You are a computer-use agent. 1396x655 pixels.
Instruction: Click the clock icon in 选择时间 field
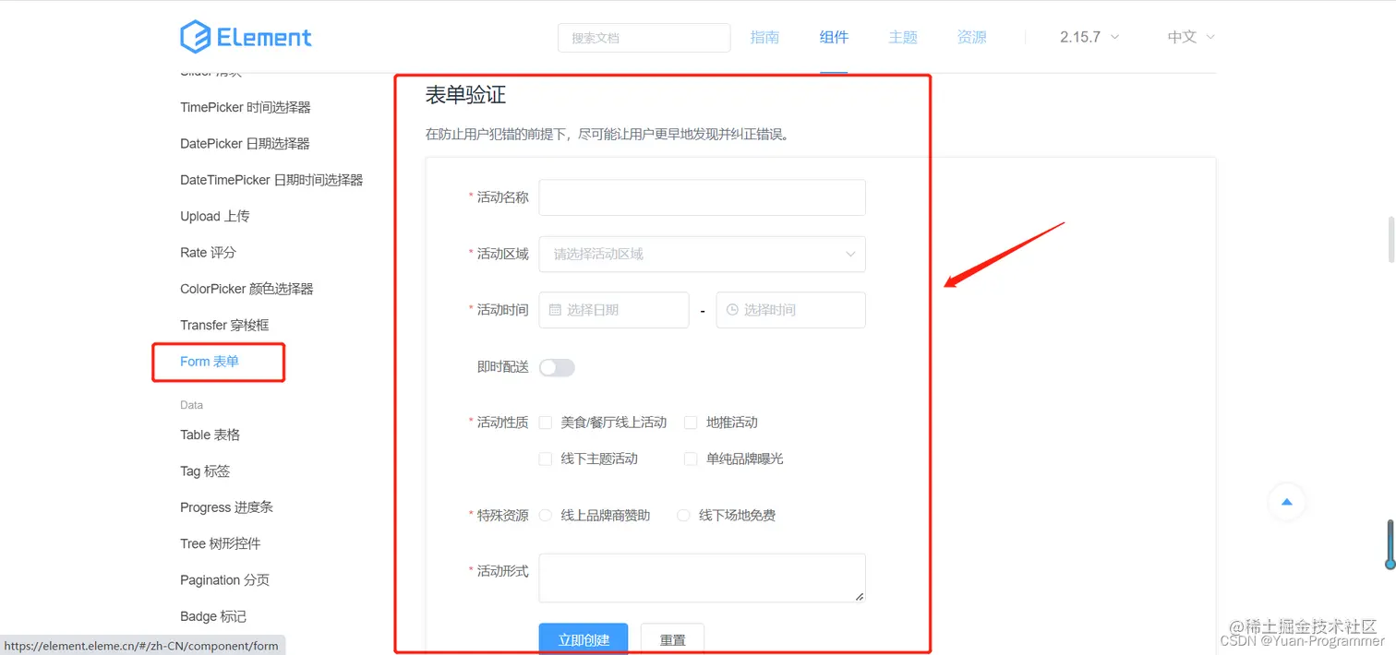[732, 310]
